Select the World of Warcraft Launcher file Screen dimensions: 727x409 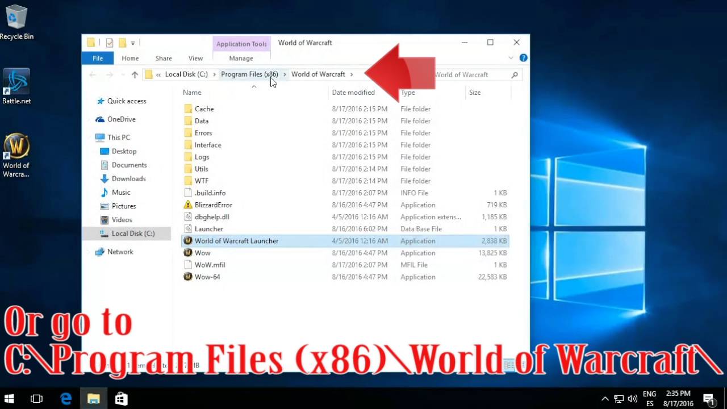(x=345, y=241)
